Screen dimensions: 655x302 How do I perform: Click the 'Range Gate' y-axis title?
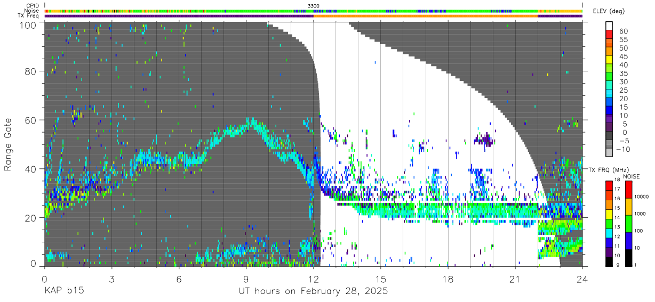pos(8,144)
